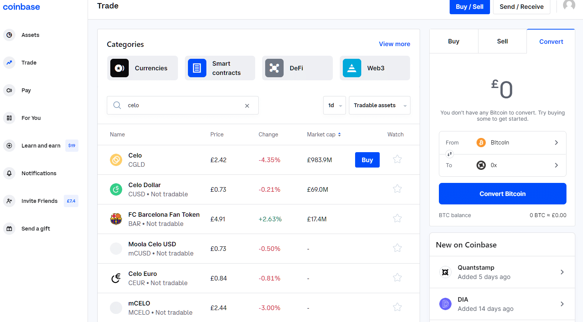Swap From and To assets
The height and width of the screenshot is (322, 583).
tap(450, 154)
